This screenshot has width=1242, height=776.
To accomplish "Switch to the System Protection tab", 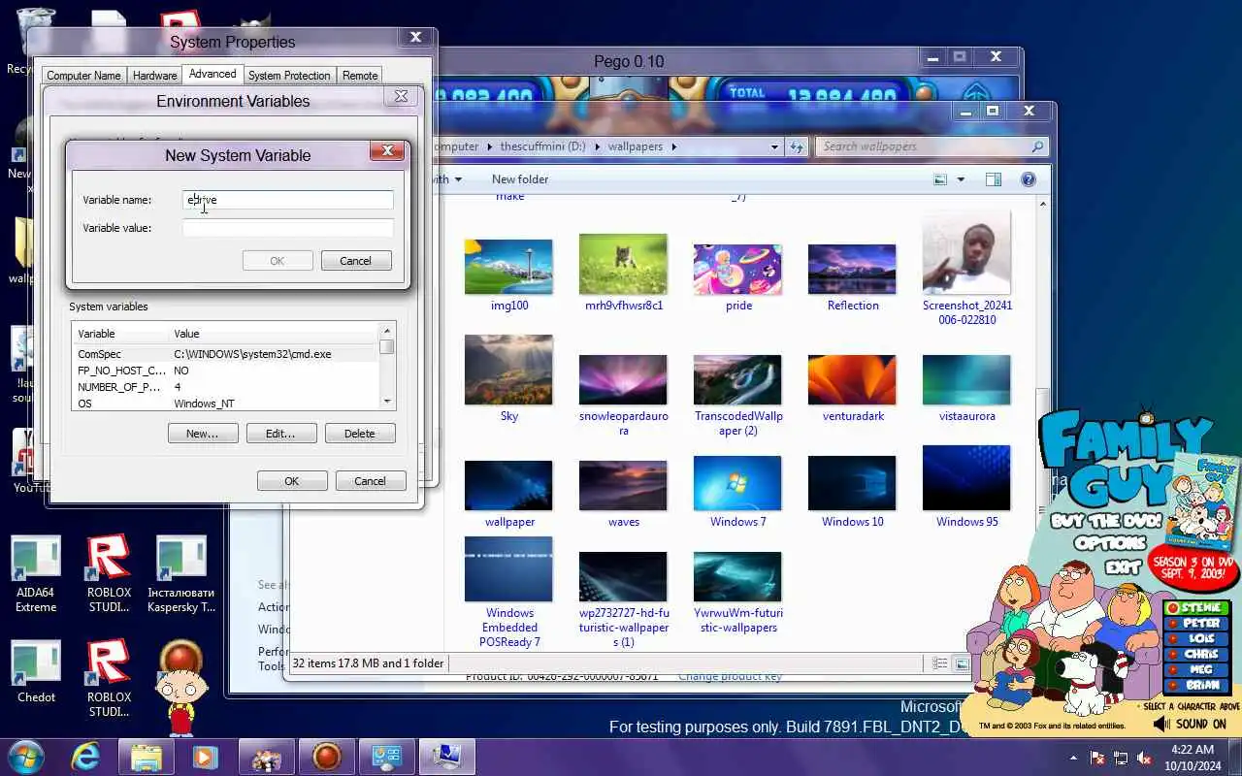I will [x=289, y=76].
